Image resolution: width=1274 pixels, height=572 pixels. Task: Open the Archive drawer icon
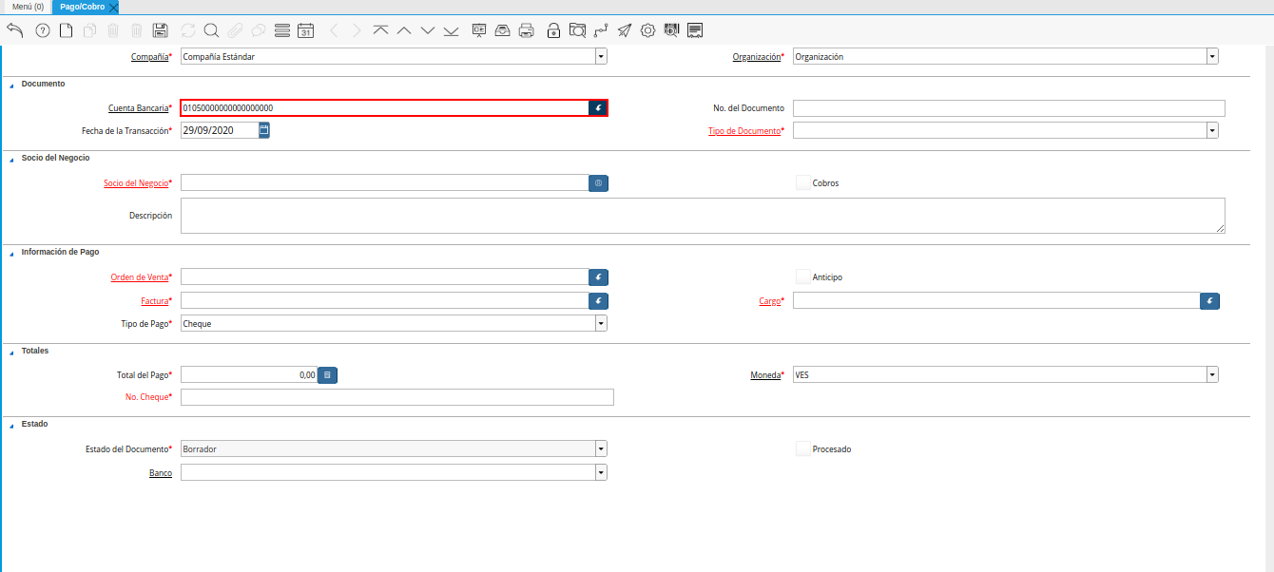coord(503,30)
